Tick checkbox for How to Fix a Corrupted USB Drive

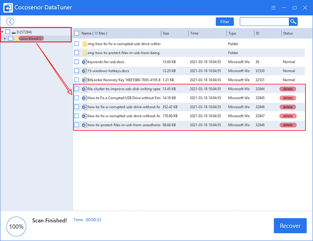click(x=77, y=98)
